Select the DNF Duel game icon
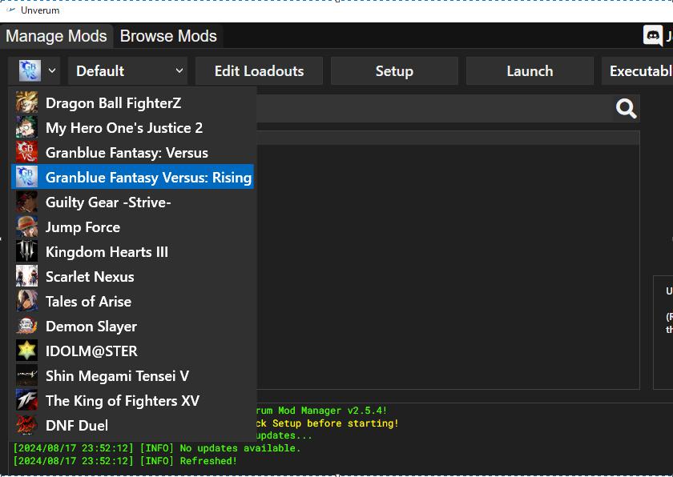673x477 pixels. coord(26,425)
